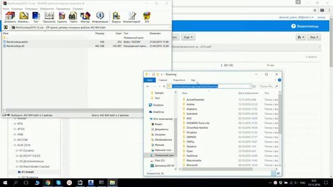Sort WinRAR list by Размер column
The height and width of the screenshot is (187, 333).
99,33
